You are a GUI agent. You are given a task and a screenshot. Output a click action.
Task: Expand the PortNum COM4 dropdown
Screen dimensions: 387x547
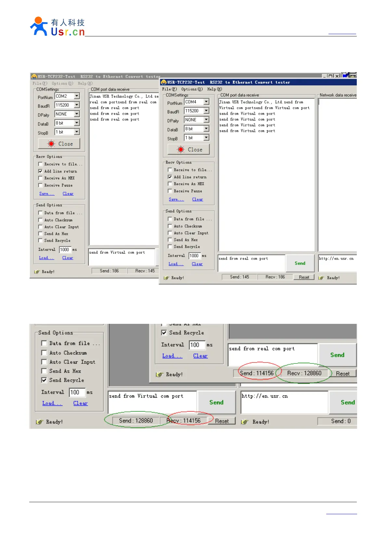(x=206, y=102)
